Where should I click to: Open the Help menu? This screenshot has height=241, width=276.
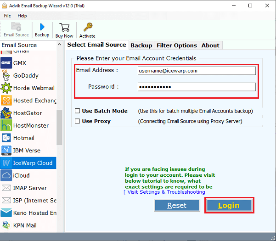22,16
